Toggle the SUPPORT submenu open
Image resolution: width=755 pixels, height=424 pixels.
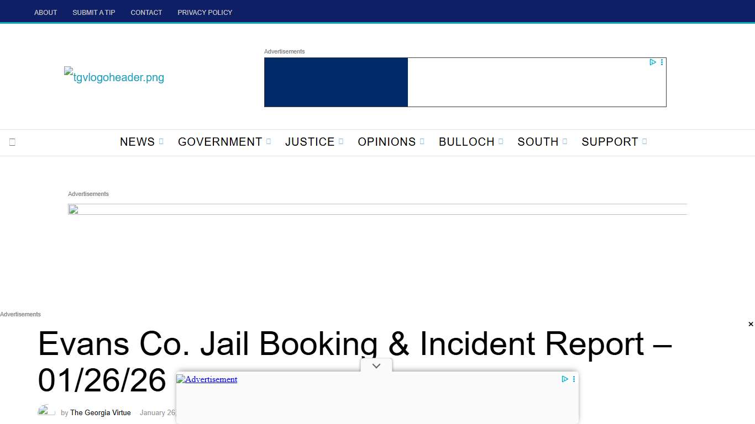pos(645,142)
